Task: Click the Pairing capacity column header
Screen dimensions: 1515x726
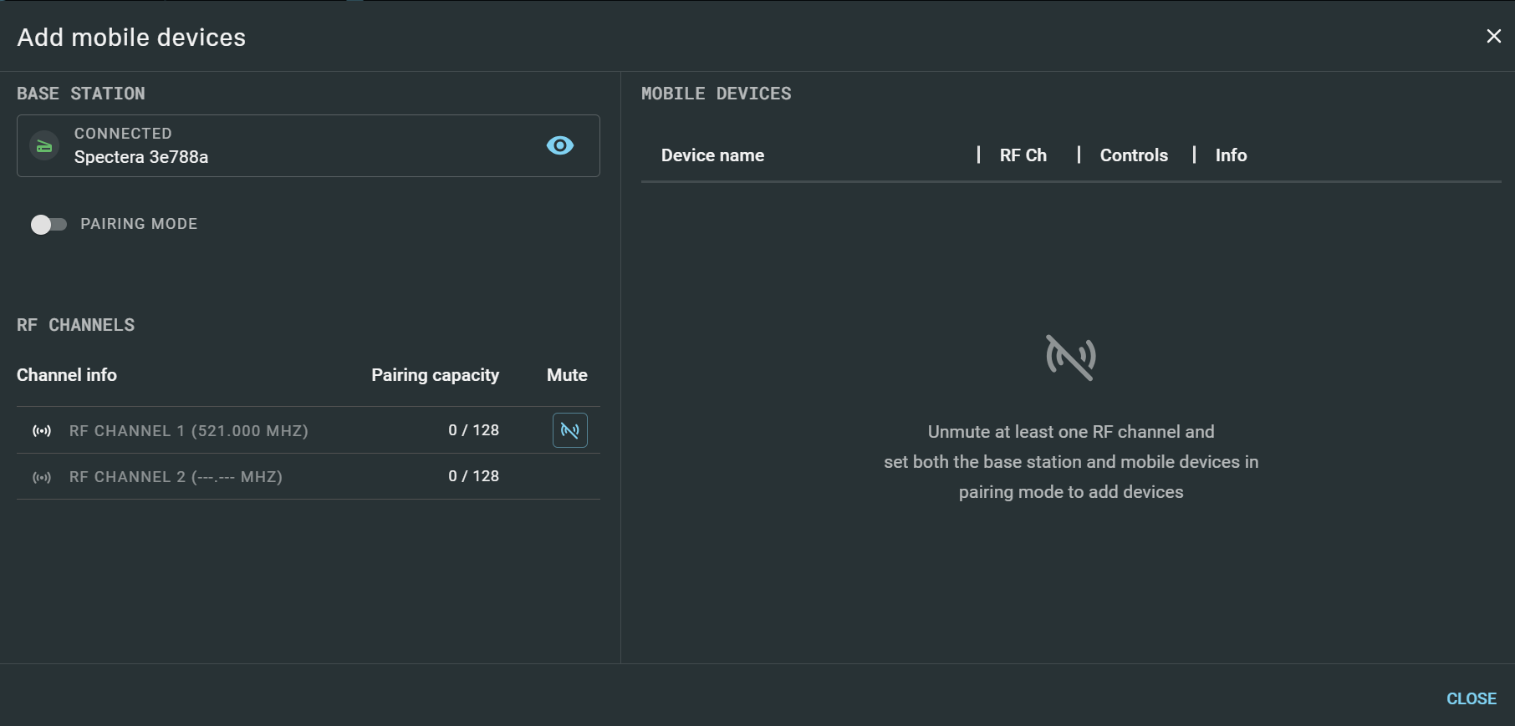Action: click(x=435, y=375)
